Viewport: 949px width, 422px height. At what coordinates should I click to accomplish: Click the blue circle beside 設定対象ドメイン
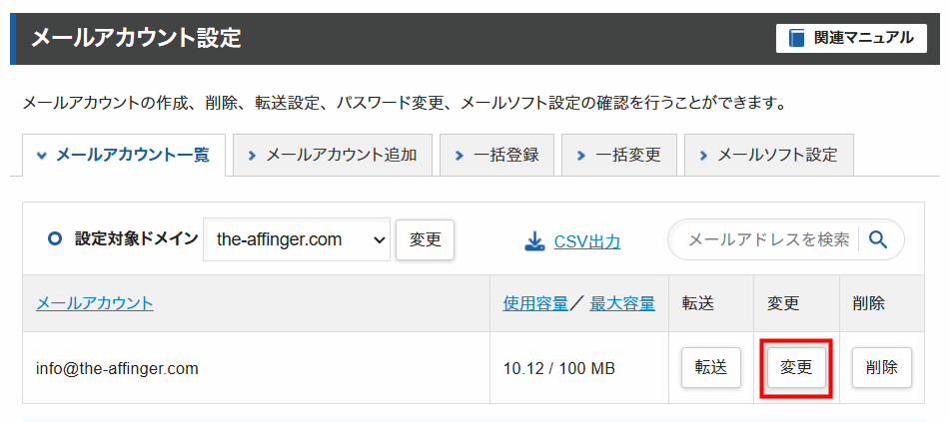[x=55, y=239]
